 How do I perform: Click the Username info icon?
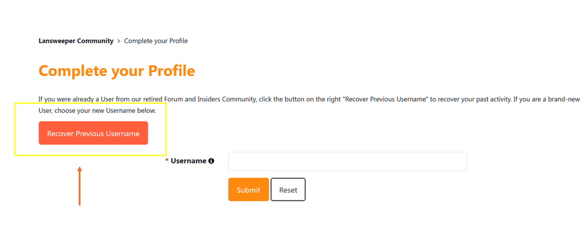click(211, 161)
